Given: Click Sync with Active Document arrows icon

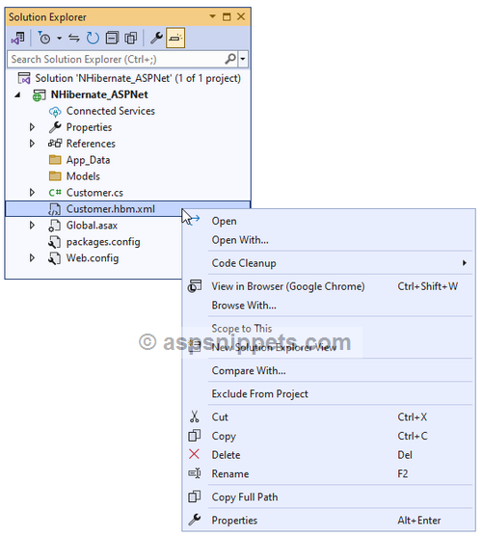Looking at the screenshot, I should (74, 38).
